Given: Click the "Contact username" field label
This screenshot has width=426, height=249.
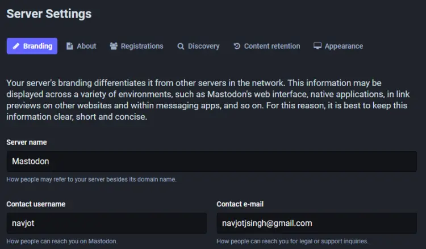Looking at the screenshot, I should pyautogui.click(x=36, y=204).
